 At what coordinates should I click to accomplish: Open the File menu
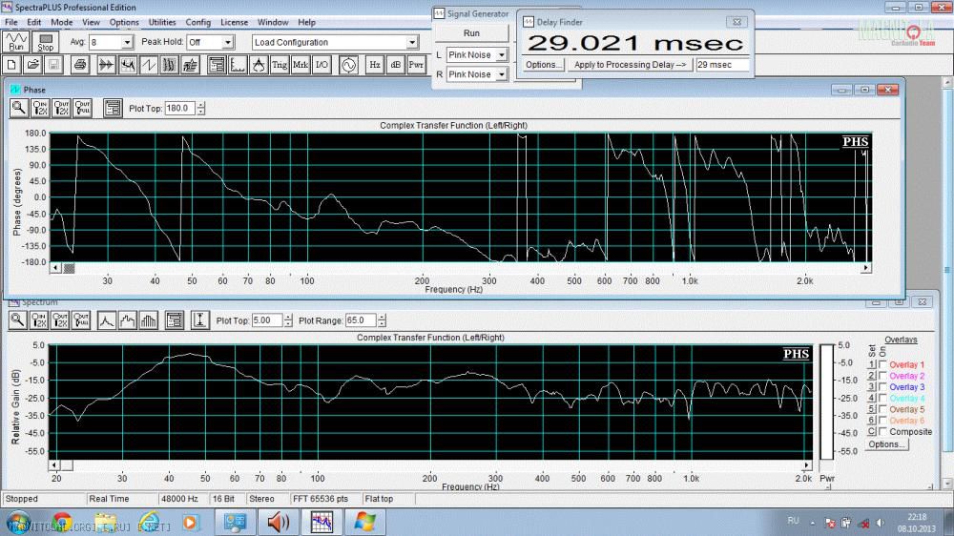10,22
